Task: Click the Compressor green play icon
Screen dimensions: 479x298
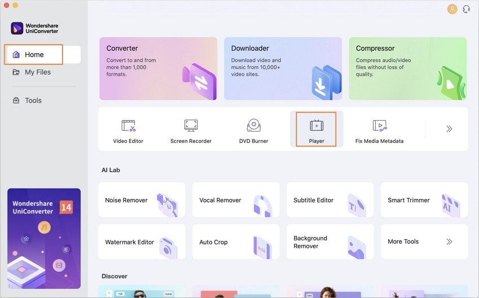Action: click(451, 83)
